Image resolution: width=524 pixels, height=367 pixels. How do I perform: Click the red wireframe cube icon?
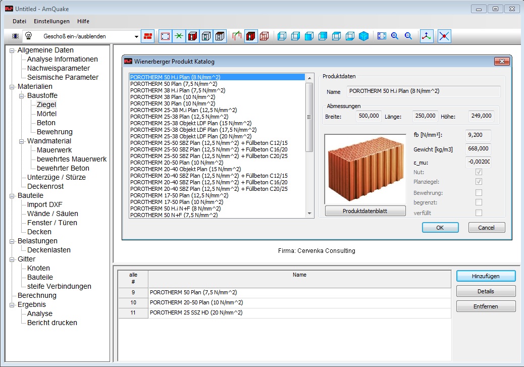[265, 36]
